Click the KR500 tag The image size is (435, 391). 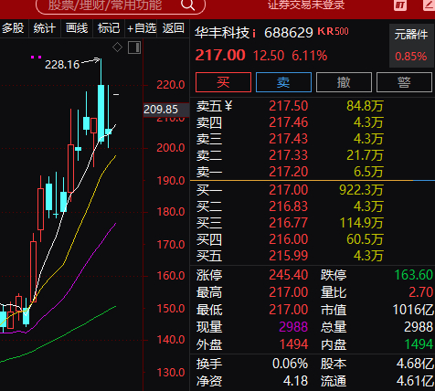click(x=333, y=31)
